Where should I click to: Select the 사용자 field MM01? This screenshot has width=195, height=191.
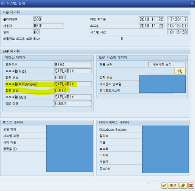click(48, 26)
